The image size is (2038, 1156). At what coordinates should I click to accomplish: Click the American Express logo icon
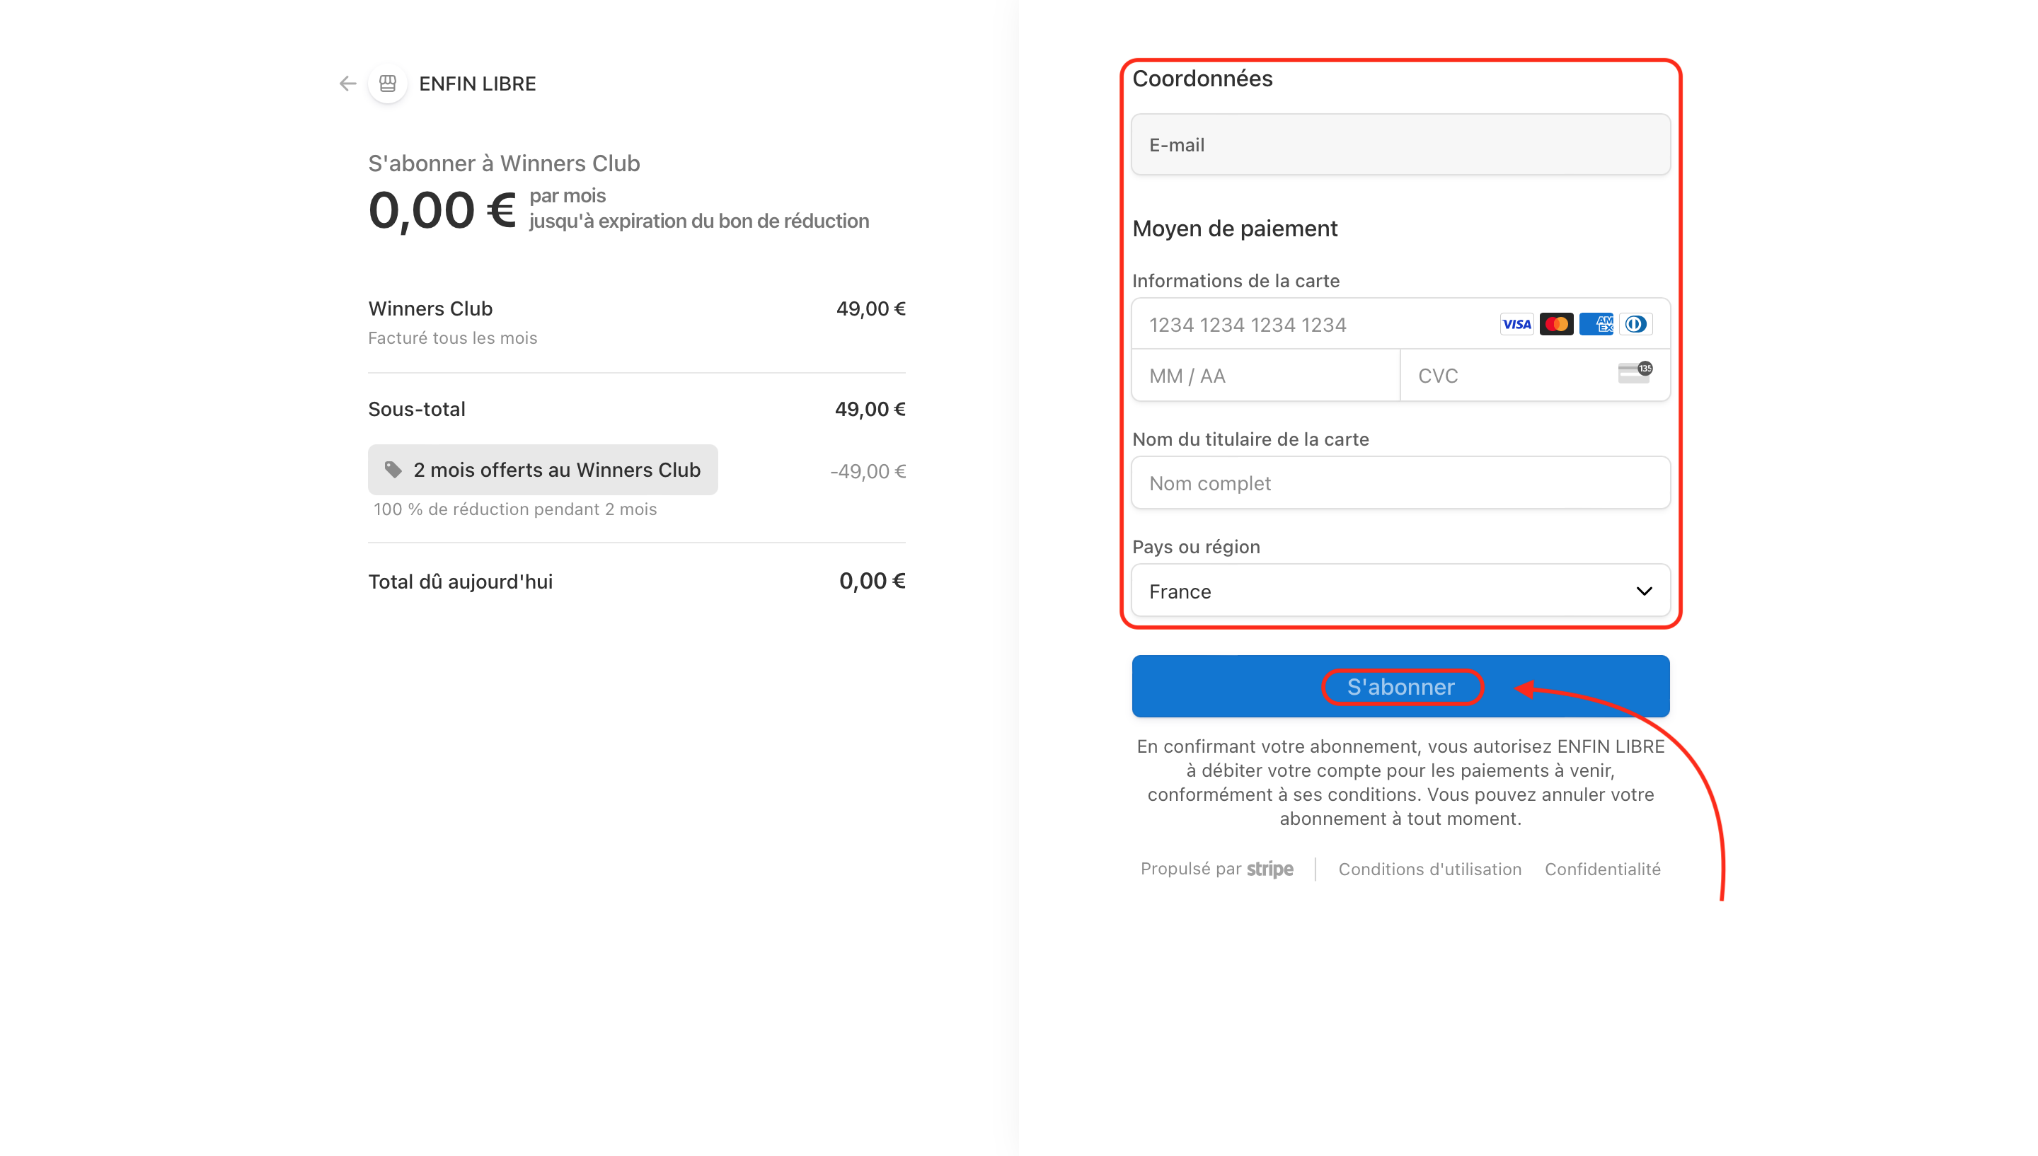coord(1596,324)
